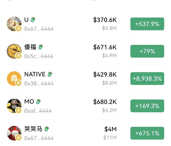Tap the +675.1% change button
Screen dimensions: 171x146
click(x=147, y=133)
